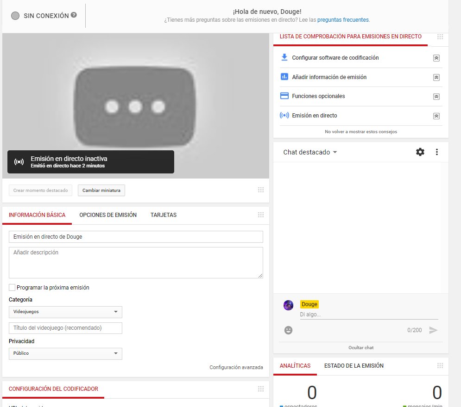Click the Añadir descripción text area
This screenshot has width=461, height=407.
(x=136, y=263)
